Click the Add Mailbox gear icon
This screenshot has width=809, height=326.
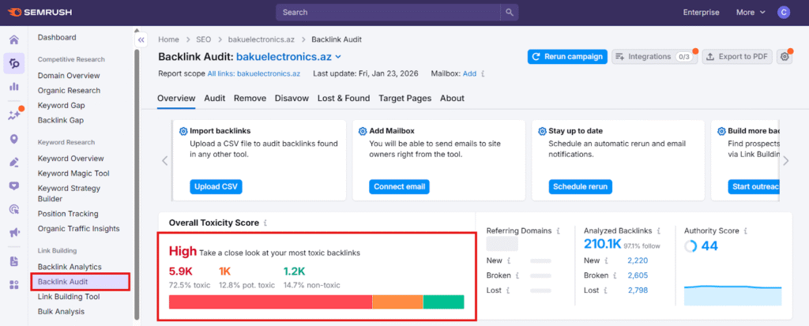[x=363, y=131]
